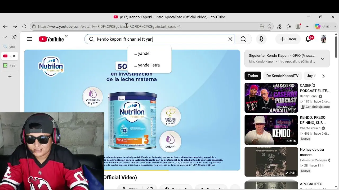The image size is (339, 190).
Task: Open a new browser tab
Action: pyautogui.click(x=10, y=77)
